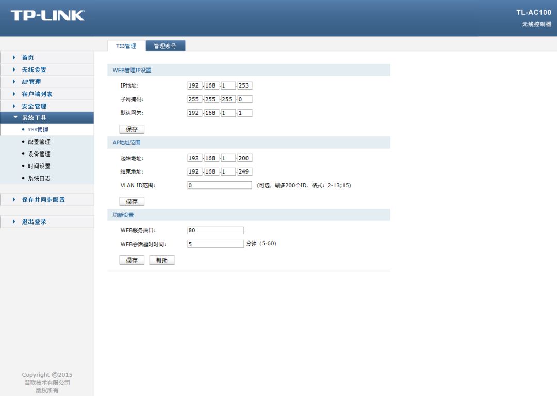Select the WEB管理 tab
557x396 pixels.
(125, 45)
